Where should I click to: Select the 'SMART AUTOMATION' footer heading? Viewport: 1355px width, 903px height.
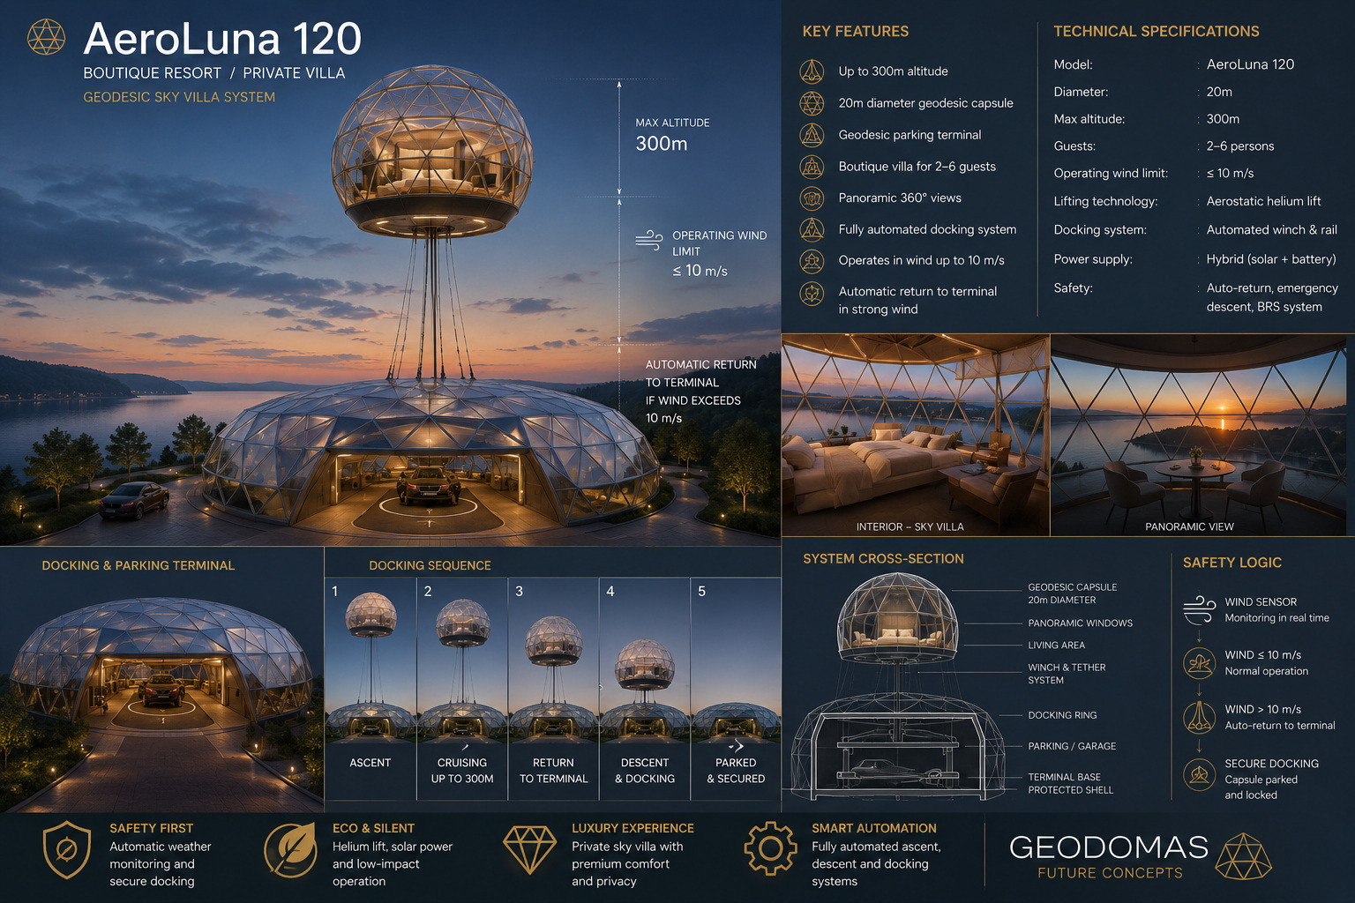(x=874, y=828)
